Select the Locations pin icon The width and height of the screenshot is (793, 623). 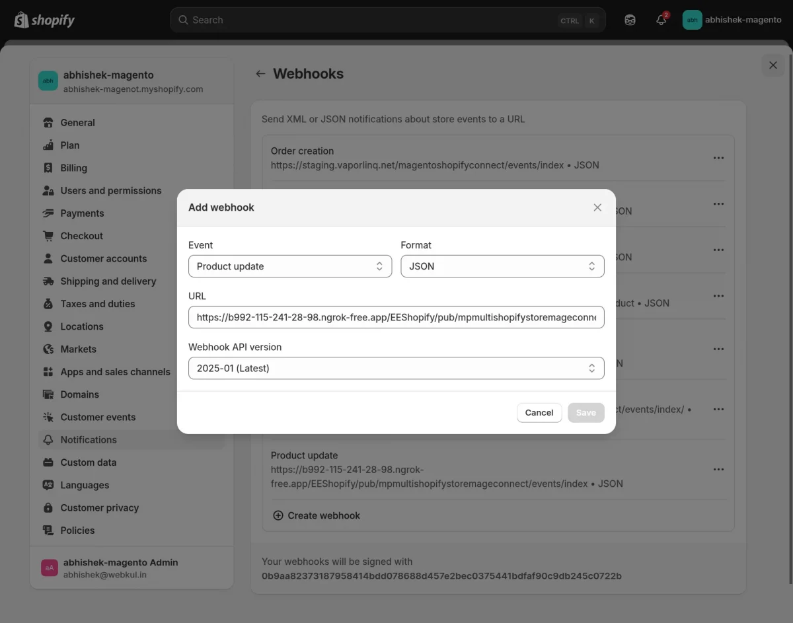click(48, 326)
